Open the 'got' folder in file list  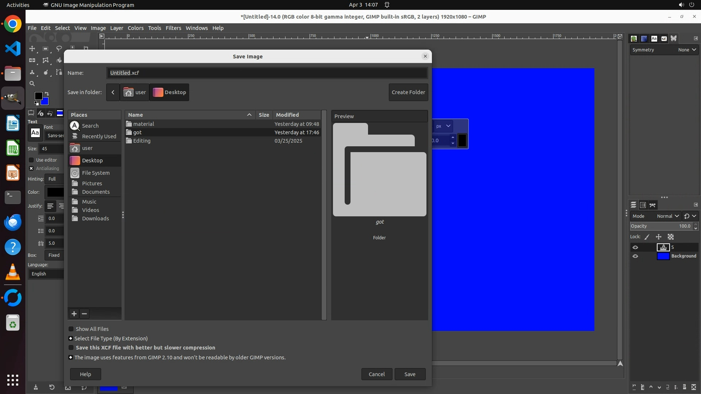(x=137, y=132)
